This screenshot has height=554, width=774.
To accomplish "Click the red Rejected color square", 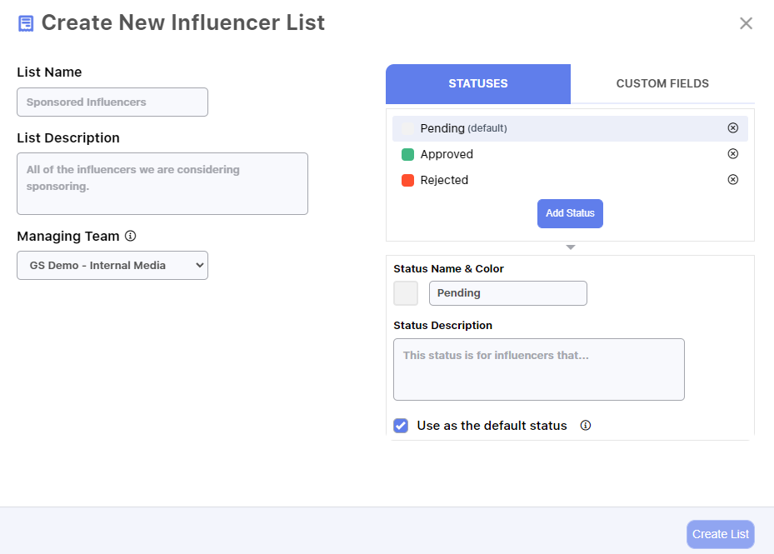I will tap(408, 180).
